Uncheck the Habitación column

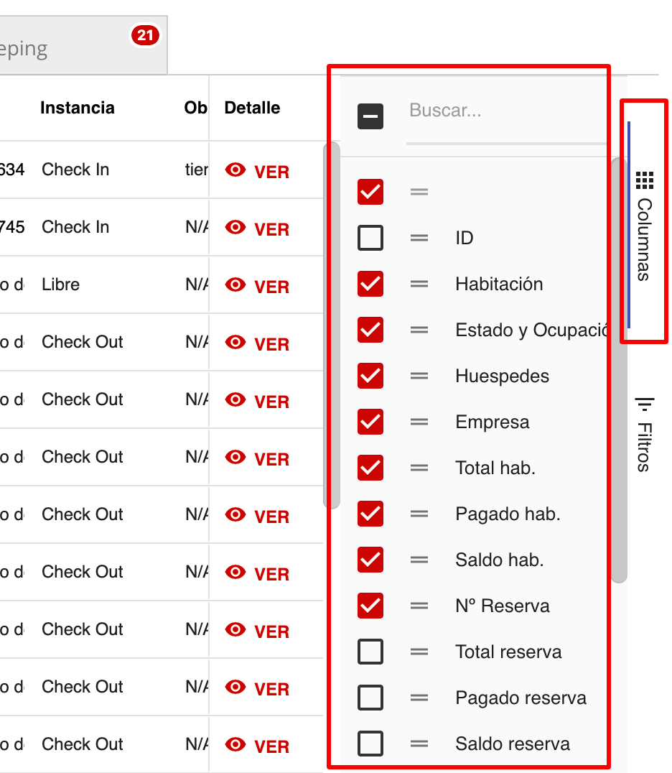pyautogui.click(x=370, y=284)
